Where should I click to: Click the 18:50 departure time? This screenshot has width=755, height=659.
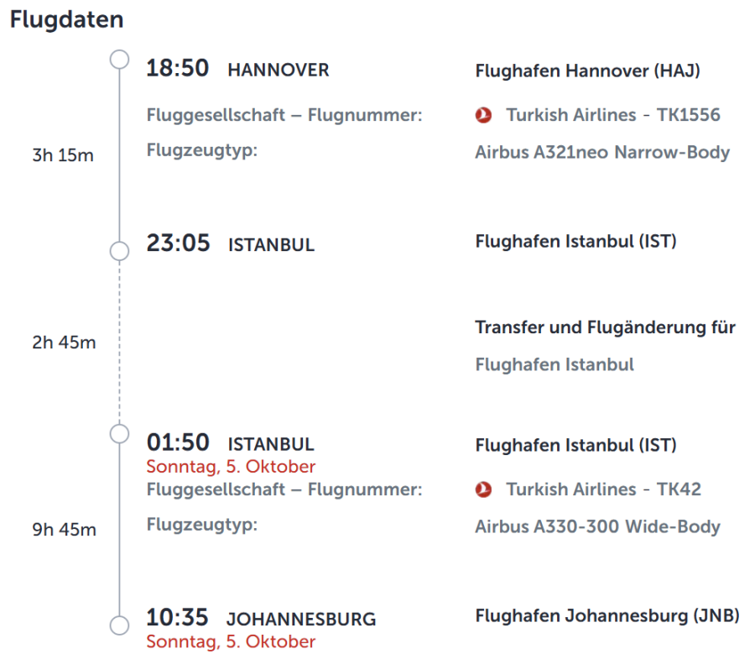tap(178, 69)
